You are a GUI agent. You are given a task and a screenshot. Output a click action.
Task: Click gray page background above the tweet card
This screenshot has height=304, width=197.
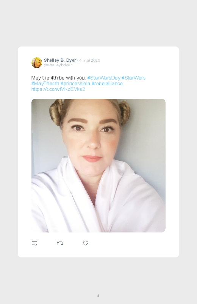point(98,23)
